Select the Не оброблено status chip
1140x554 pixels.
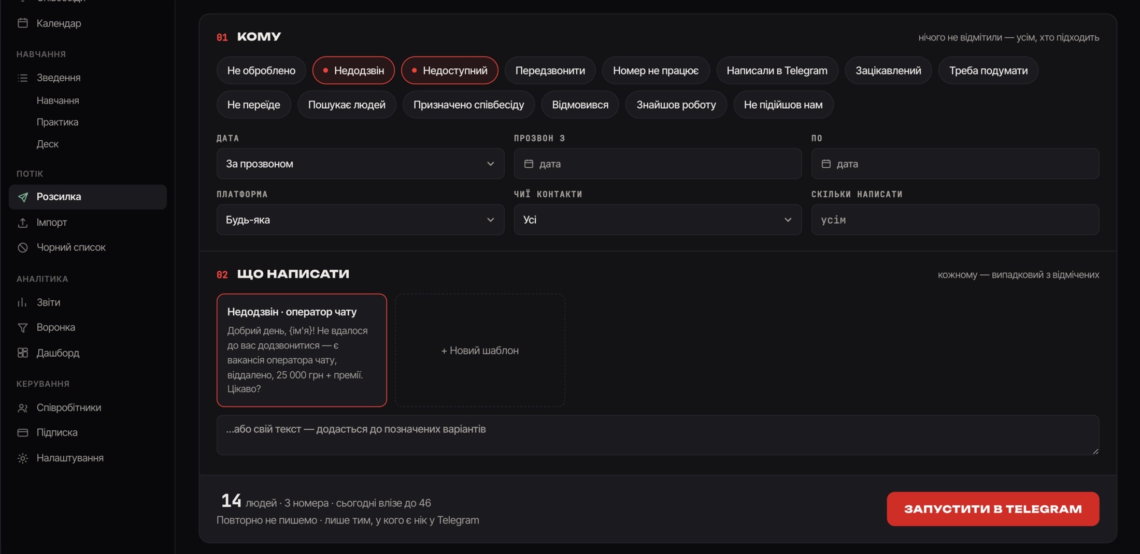click(261, 70)
